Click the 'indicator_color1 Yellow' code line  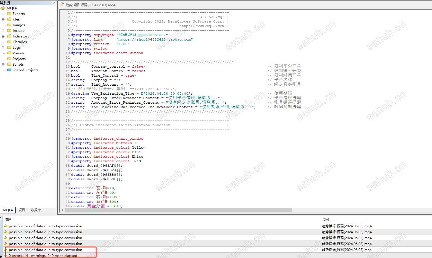tap(109, 148)
